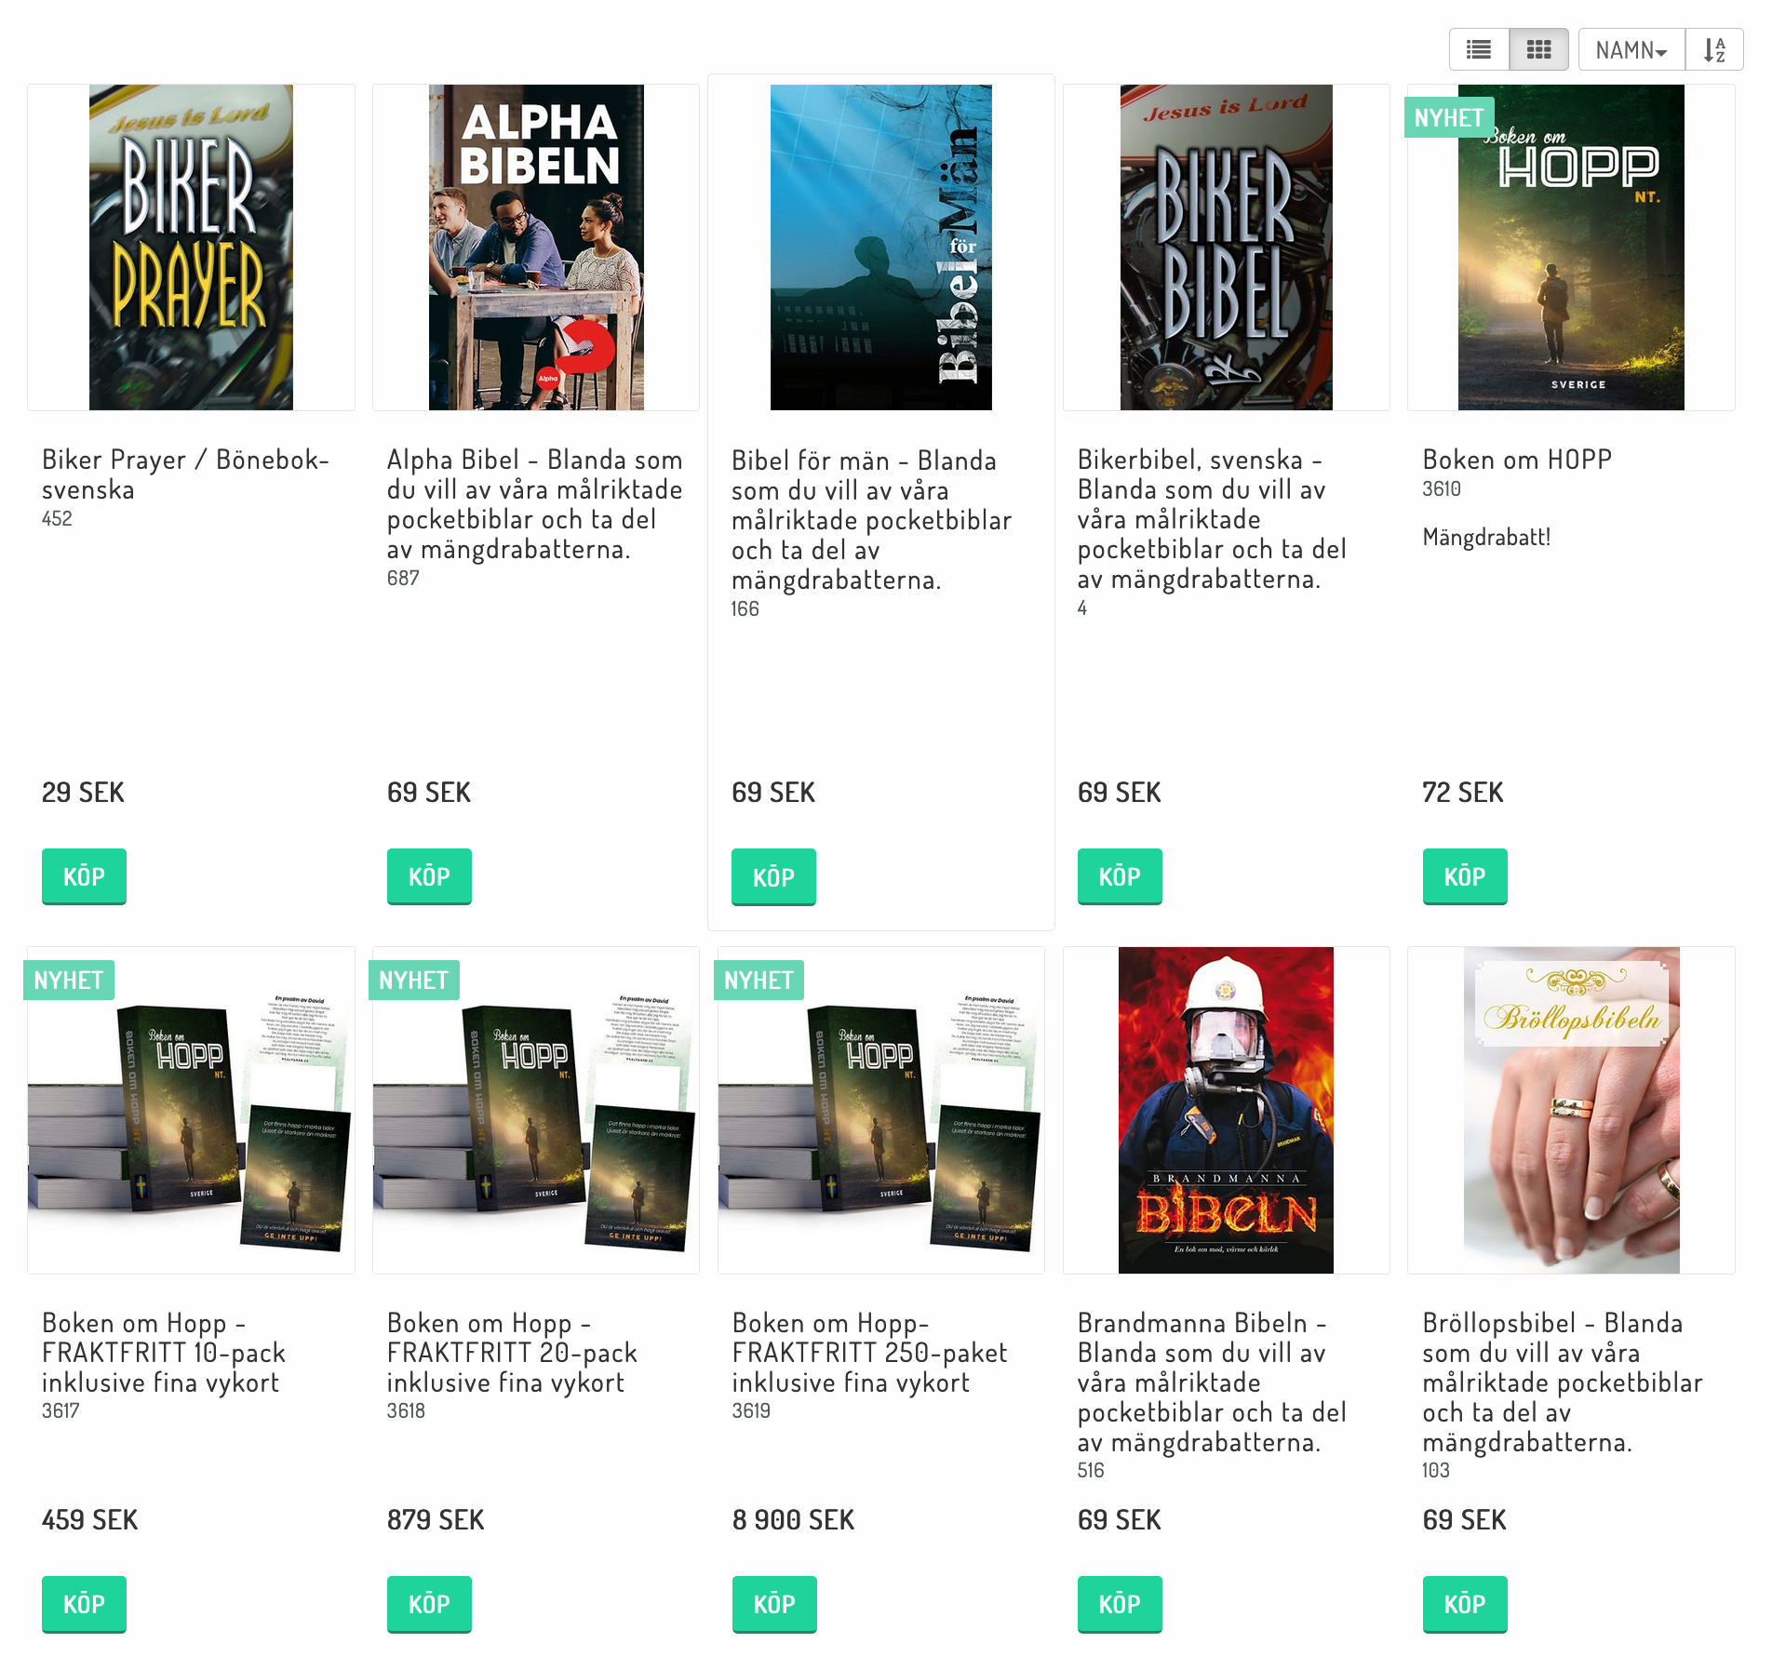Switch to list view layout
Screen dimensions: 1772x1656
pos(1479,49)
